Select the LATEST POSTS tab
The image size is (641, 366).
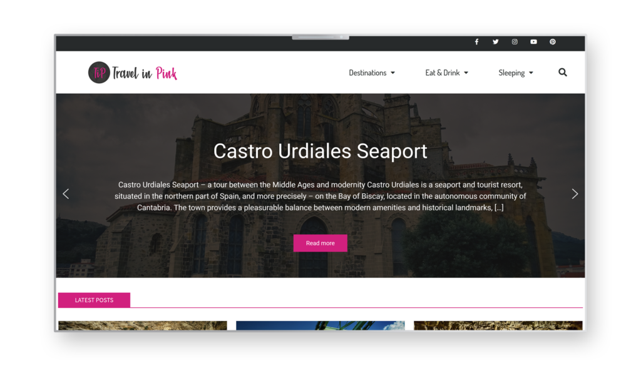click(94, 300)
